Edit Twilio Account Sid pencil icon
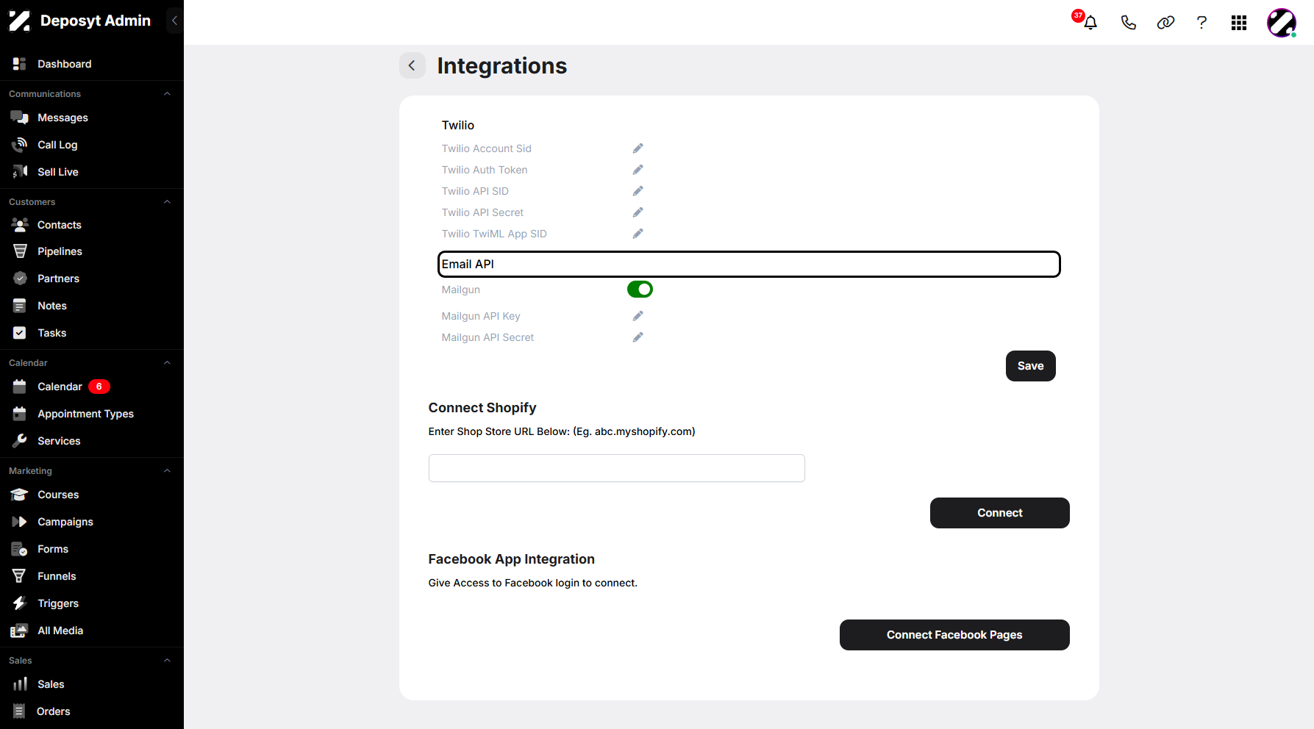 638,148
